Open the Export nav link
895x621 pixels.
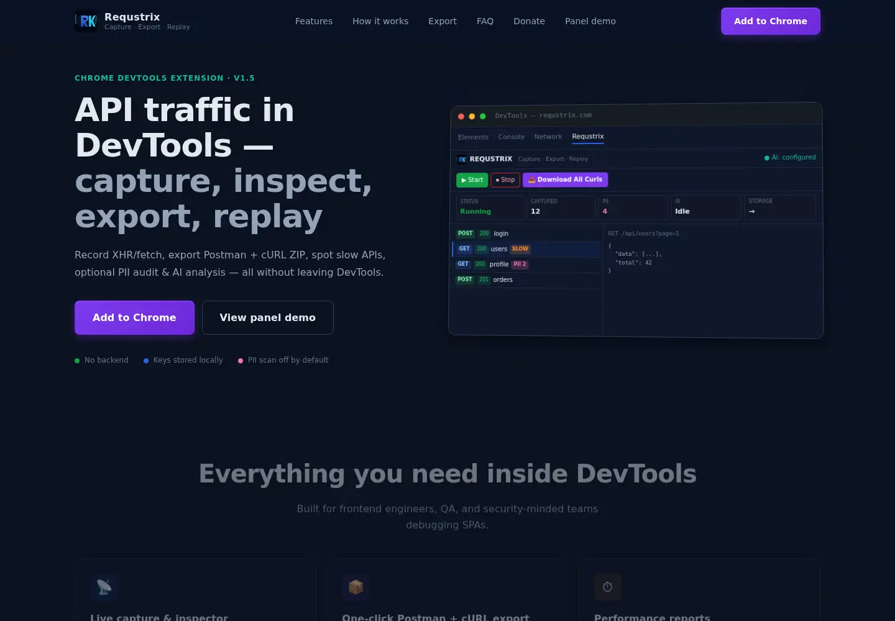[443, 21]
